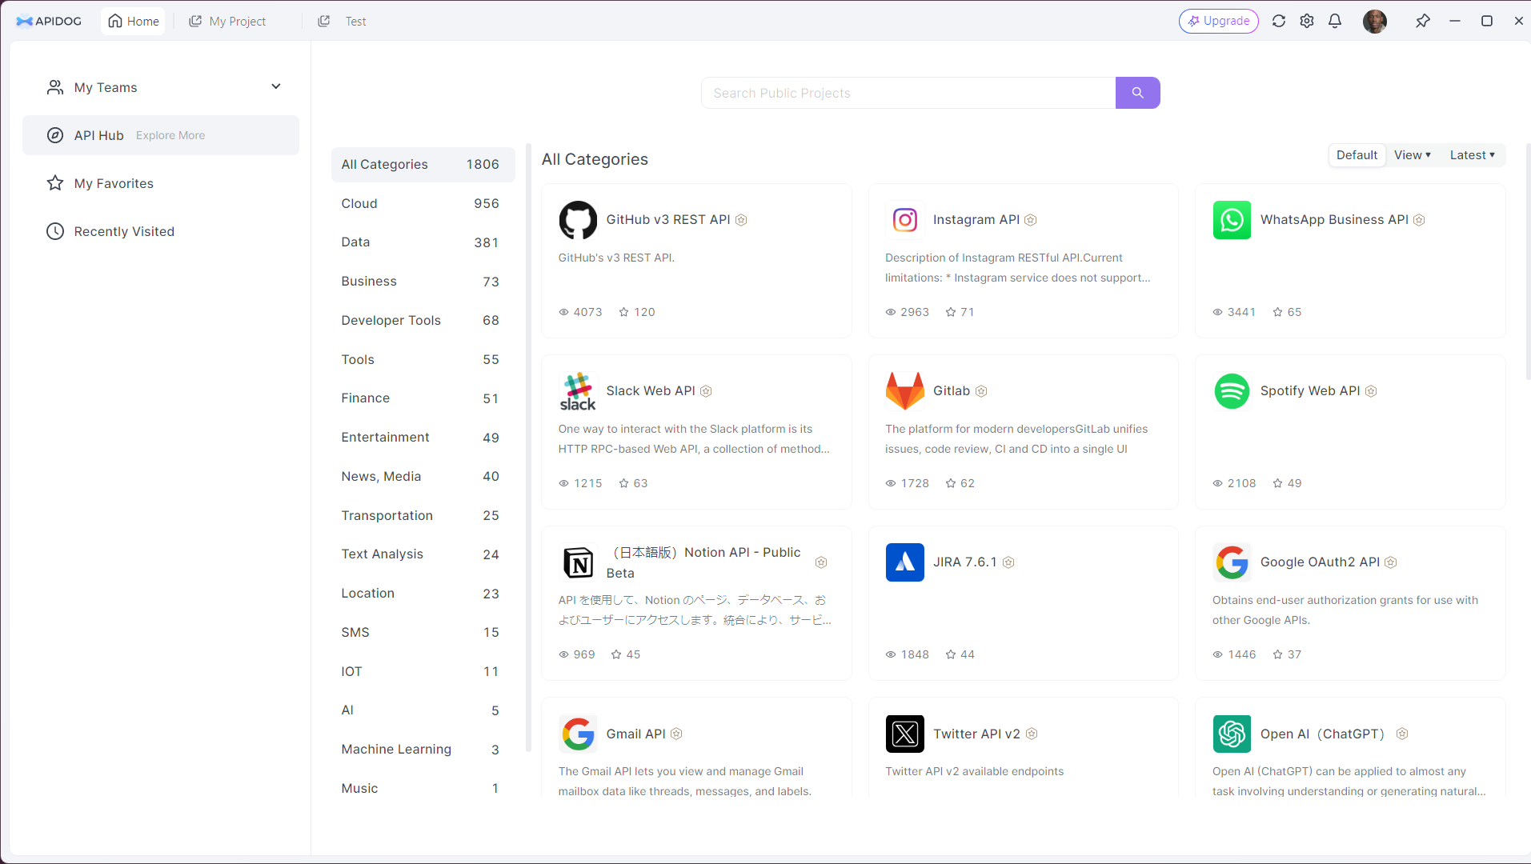Click the sync refresh icon

click(x=1278, y=21)
